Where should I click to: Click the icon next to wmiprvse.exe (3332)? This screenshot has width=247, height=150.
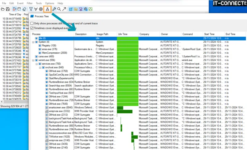tap(47, 111)
